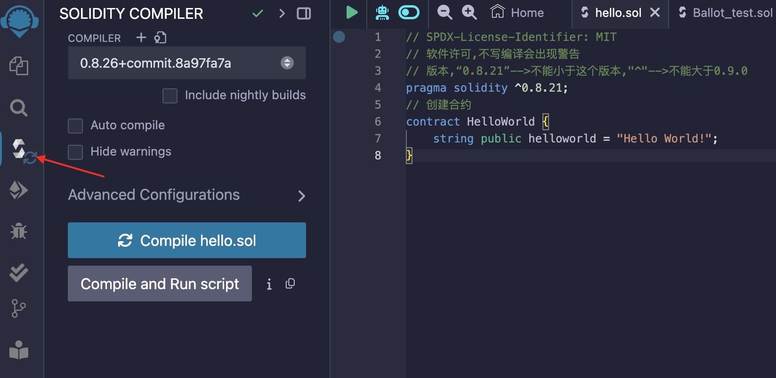Click the contract HelloWorld declaration line
Viewport: 776px width, 378px height.
pyautogui.click(x=477, y=121)
